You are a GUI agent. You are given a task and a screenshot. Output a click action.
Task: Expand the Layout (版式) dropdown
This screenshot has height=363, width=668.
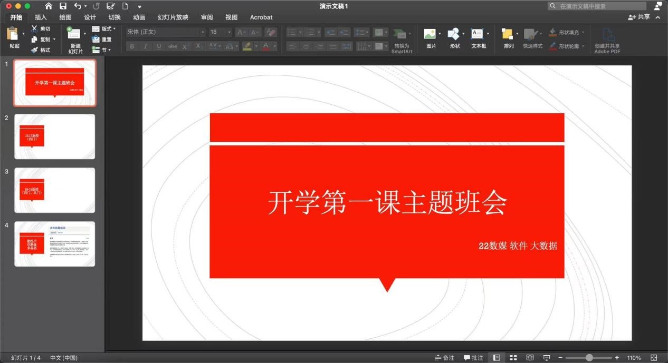tap(103, 28)
